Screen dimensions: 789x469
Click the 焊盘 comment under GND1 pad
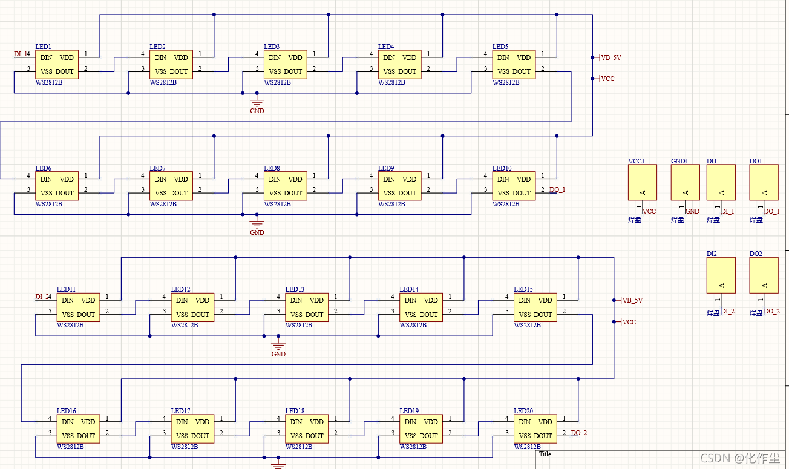pyautogui.click(x=678, y=220)
